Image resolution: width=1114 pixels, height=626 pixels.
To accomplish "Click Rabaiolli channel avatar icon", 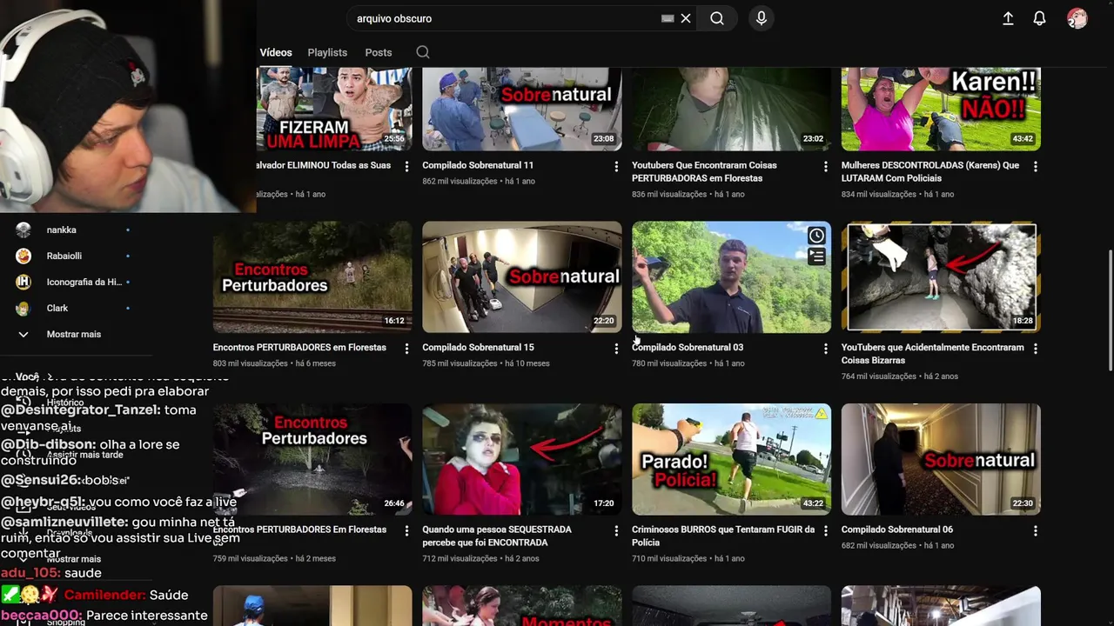I will coord(23,256).
